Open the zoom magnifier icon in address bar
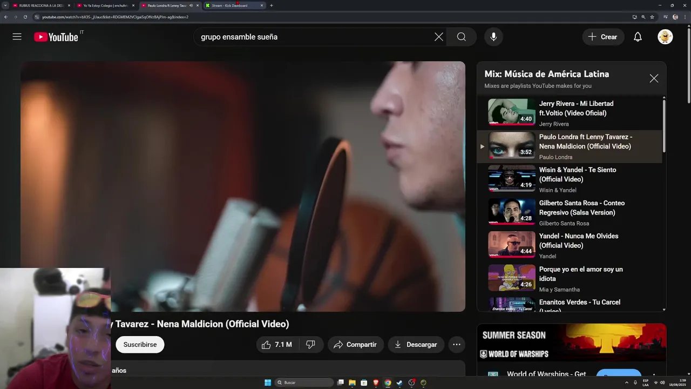Viewport: 691px width, 389px height. coord(643,17)
